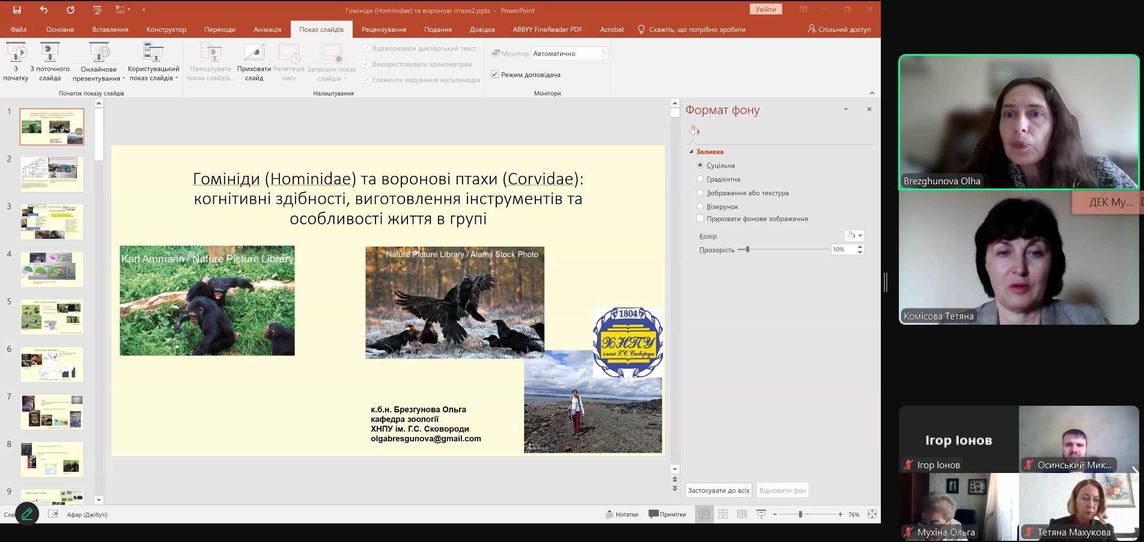
Task: Open the Fill paint bucket icon in Format pane
Action: 694,130
